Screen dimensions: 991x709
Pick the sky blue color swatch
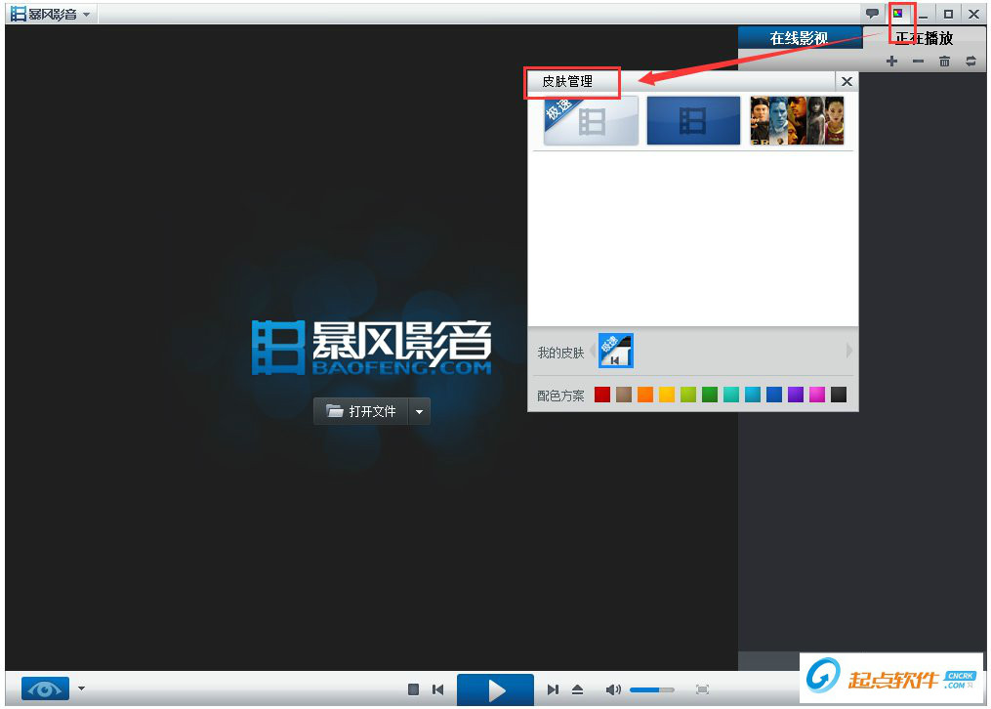(753, 395)
